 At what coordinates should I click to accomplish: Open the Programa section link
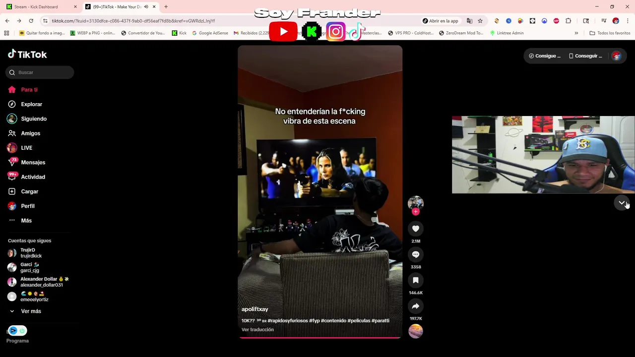[17, 341]
